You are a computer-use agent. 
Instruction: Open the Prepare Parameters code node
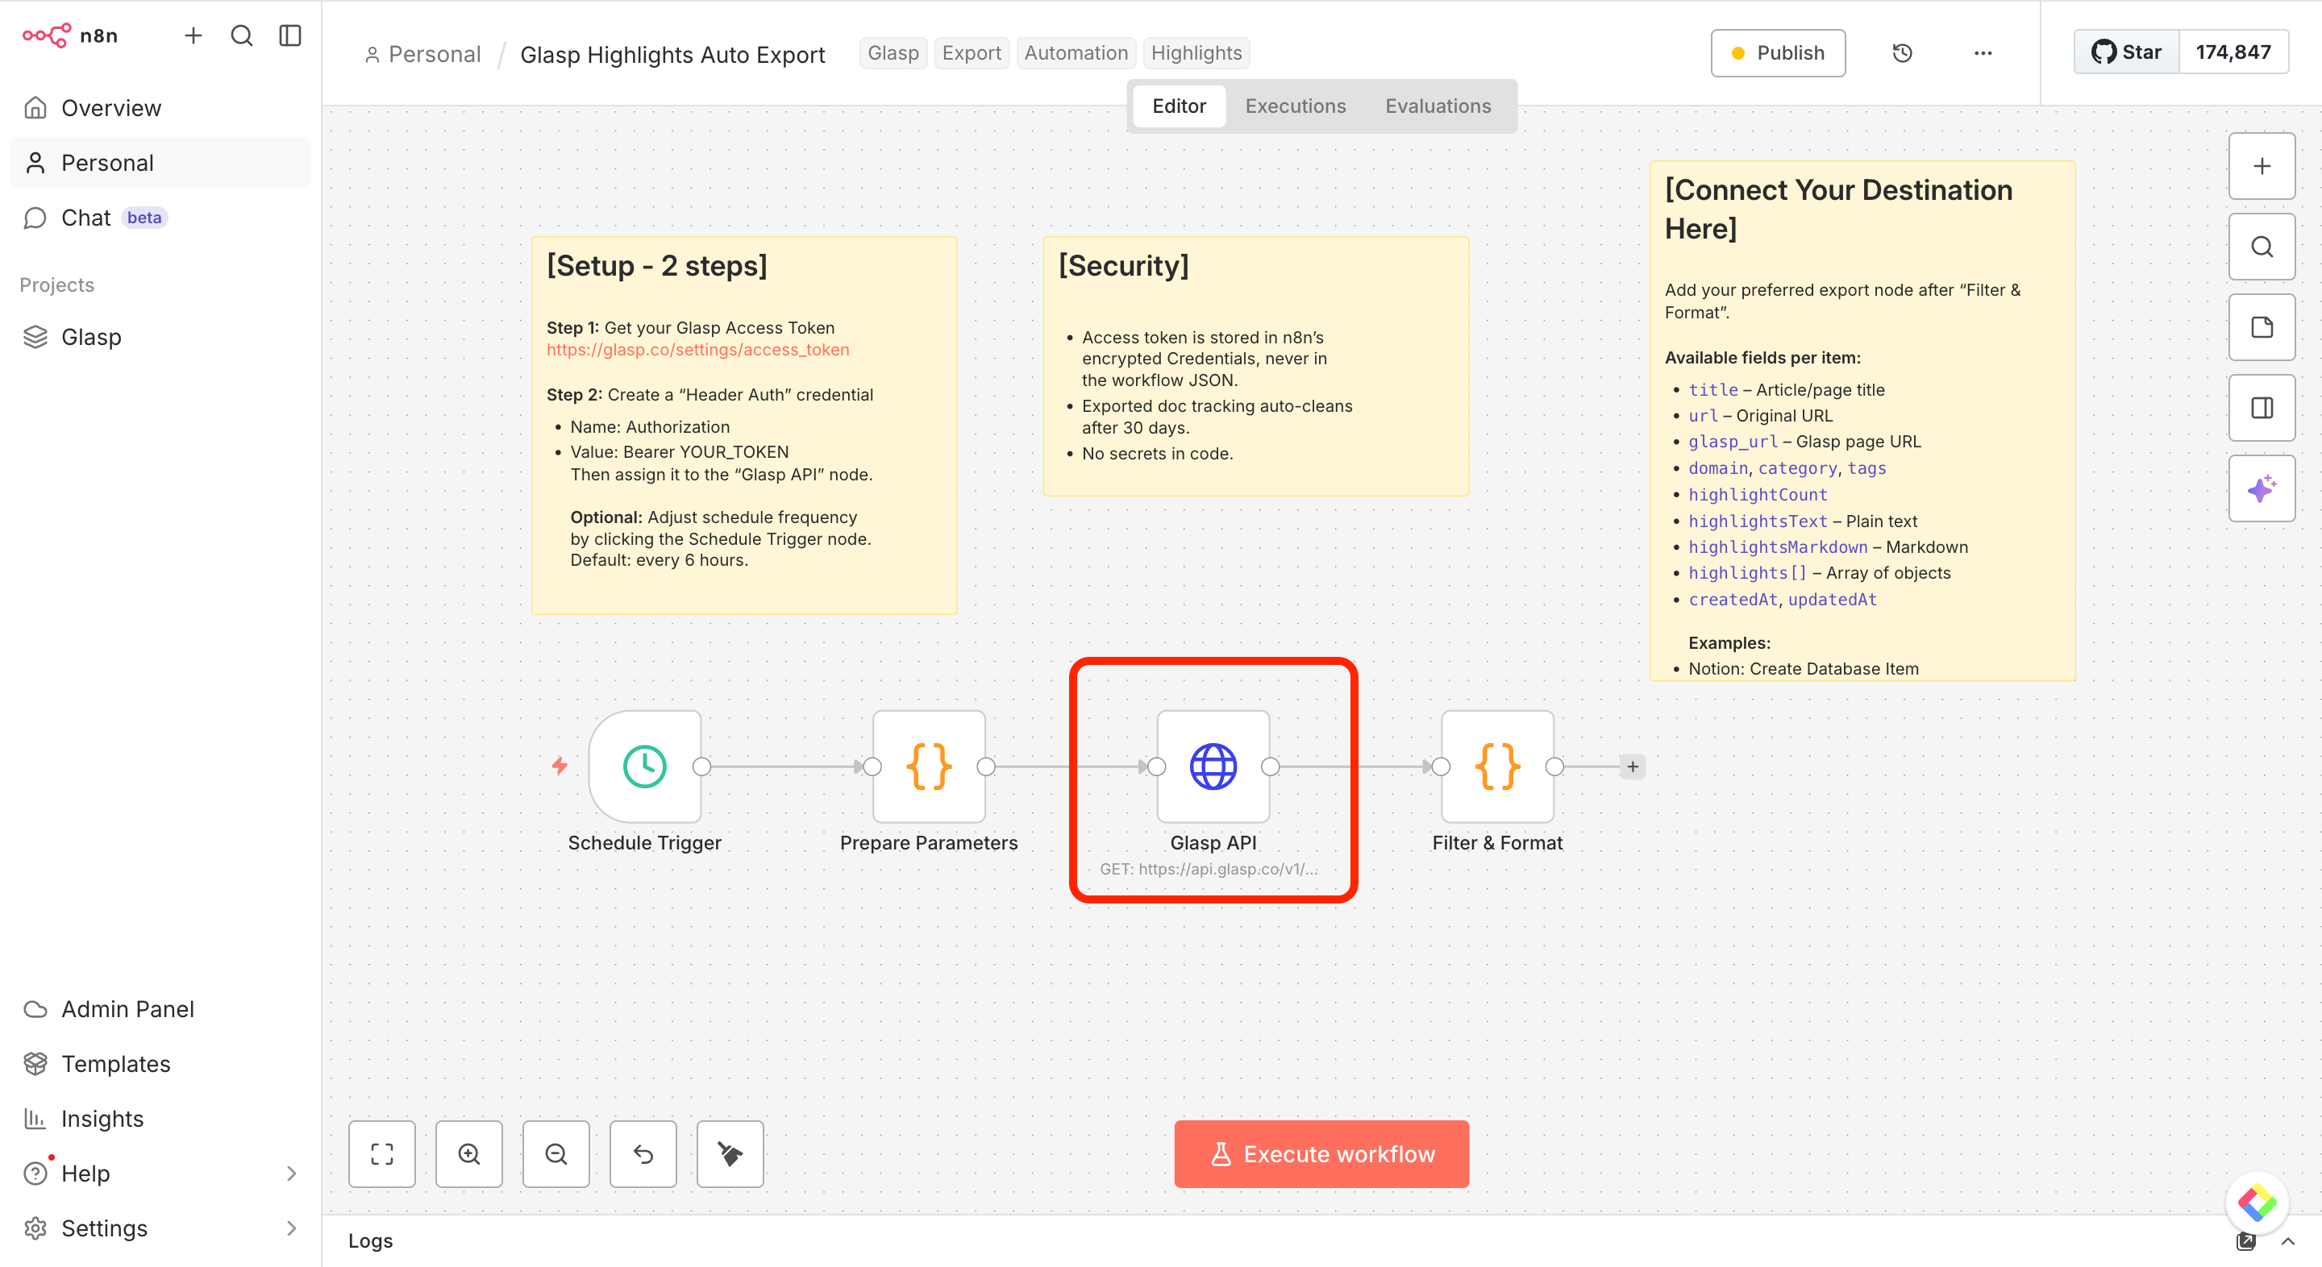coord(929,766)
